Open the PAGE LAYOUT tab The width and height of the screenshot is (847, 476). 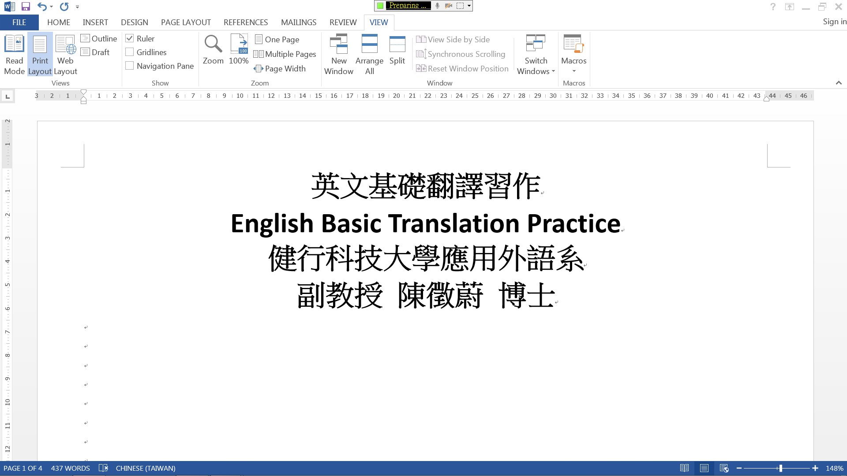(x=186, y=22)
